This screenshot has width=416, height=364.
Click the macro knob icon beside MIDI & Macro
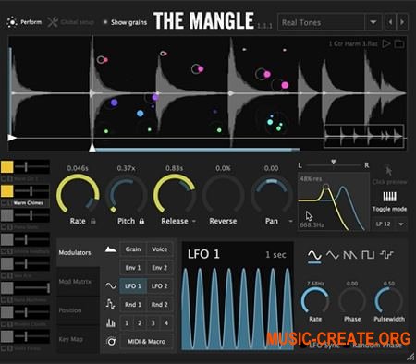click(x=111, y=341)
